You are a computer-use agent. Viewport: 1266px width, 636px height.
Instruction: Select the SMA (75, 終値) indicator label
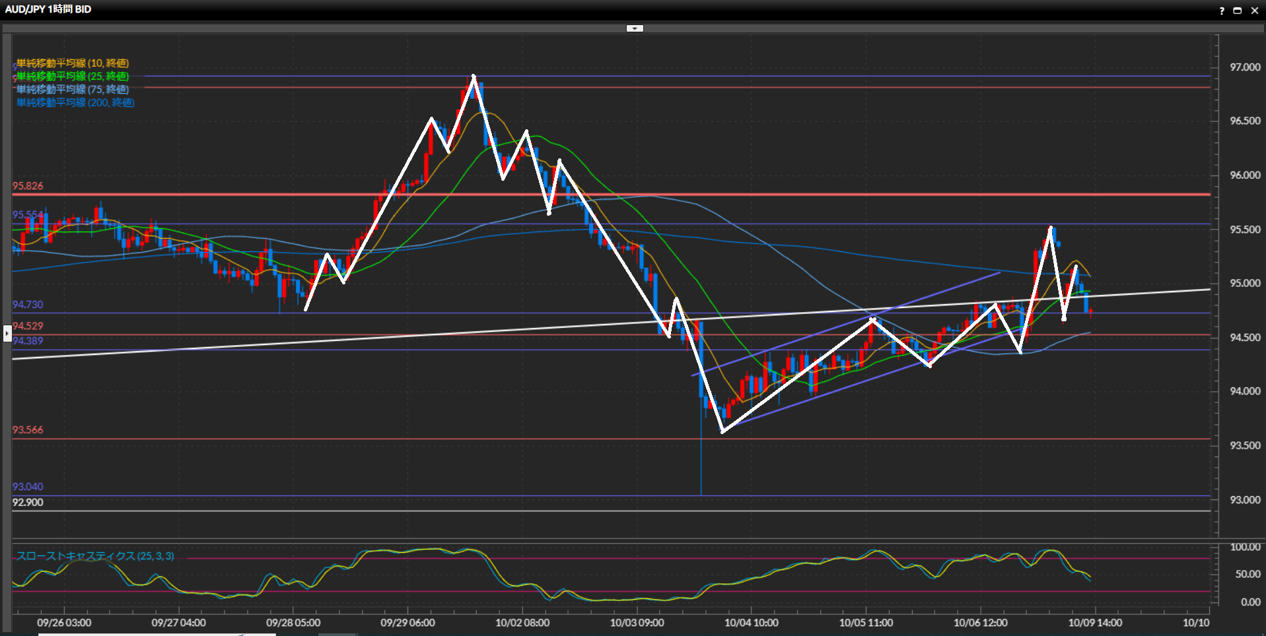pos(73,90)
